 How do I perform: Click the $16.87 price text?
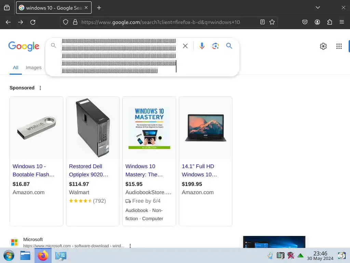coord(21,184)
